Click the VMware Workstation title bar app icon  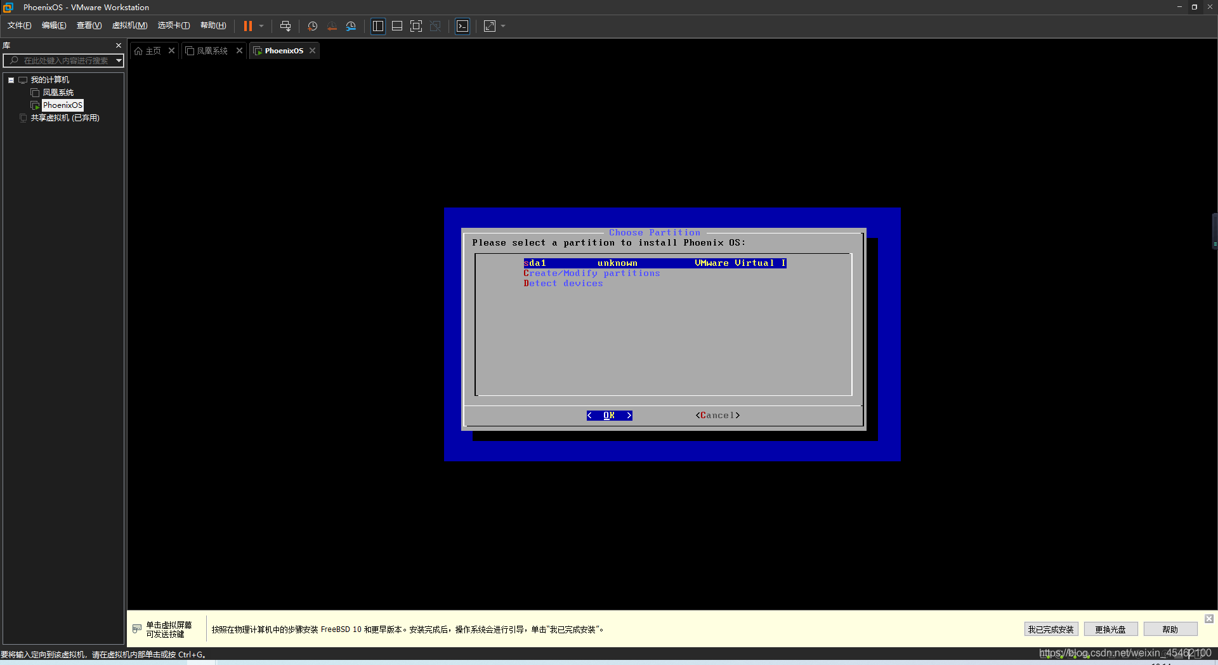point(8,8)
